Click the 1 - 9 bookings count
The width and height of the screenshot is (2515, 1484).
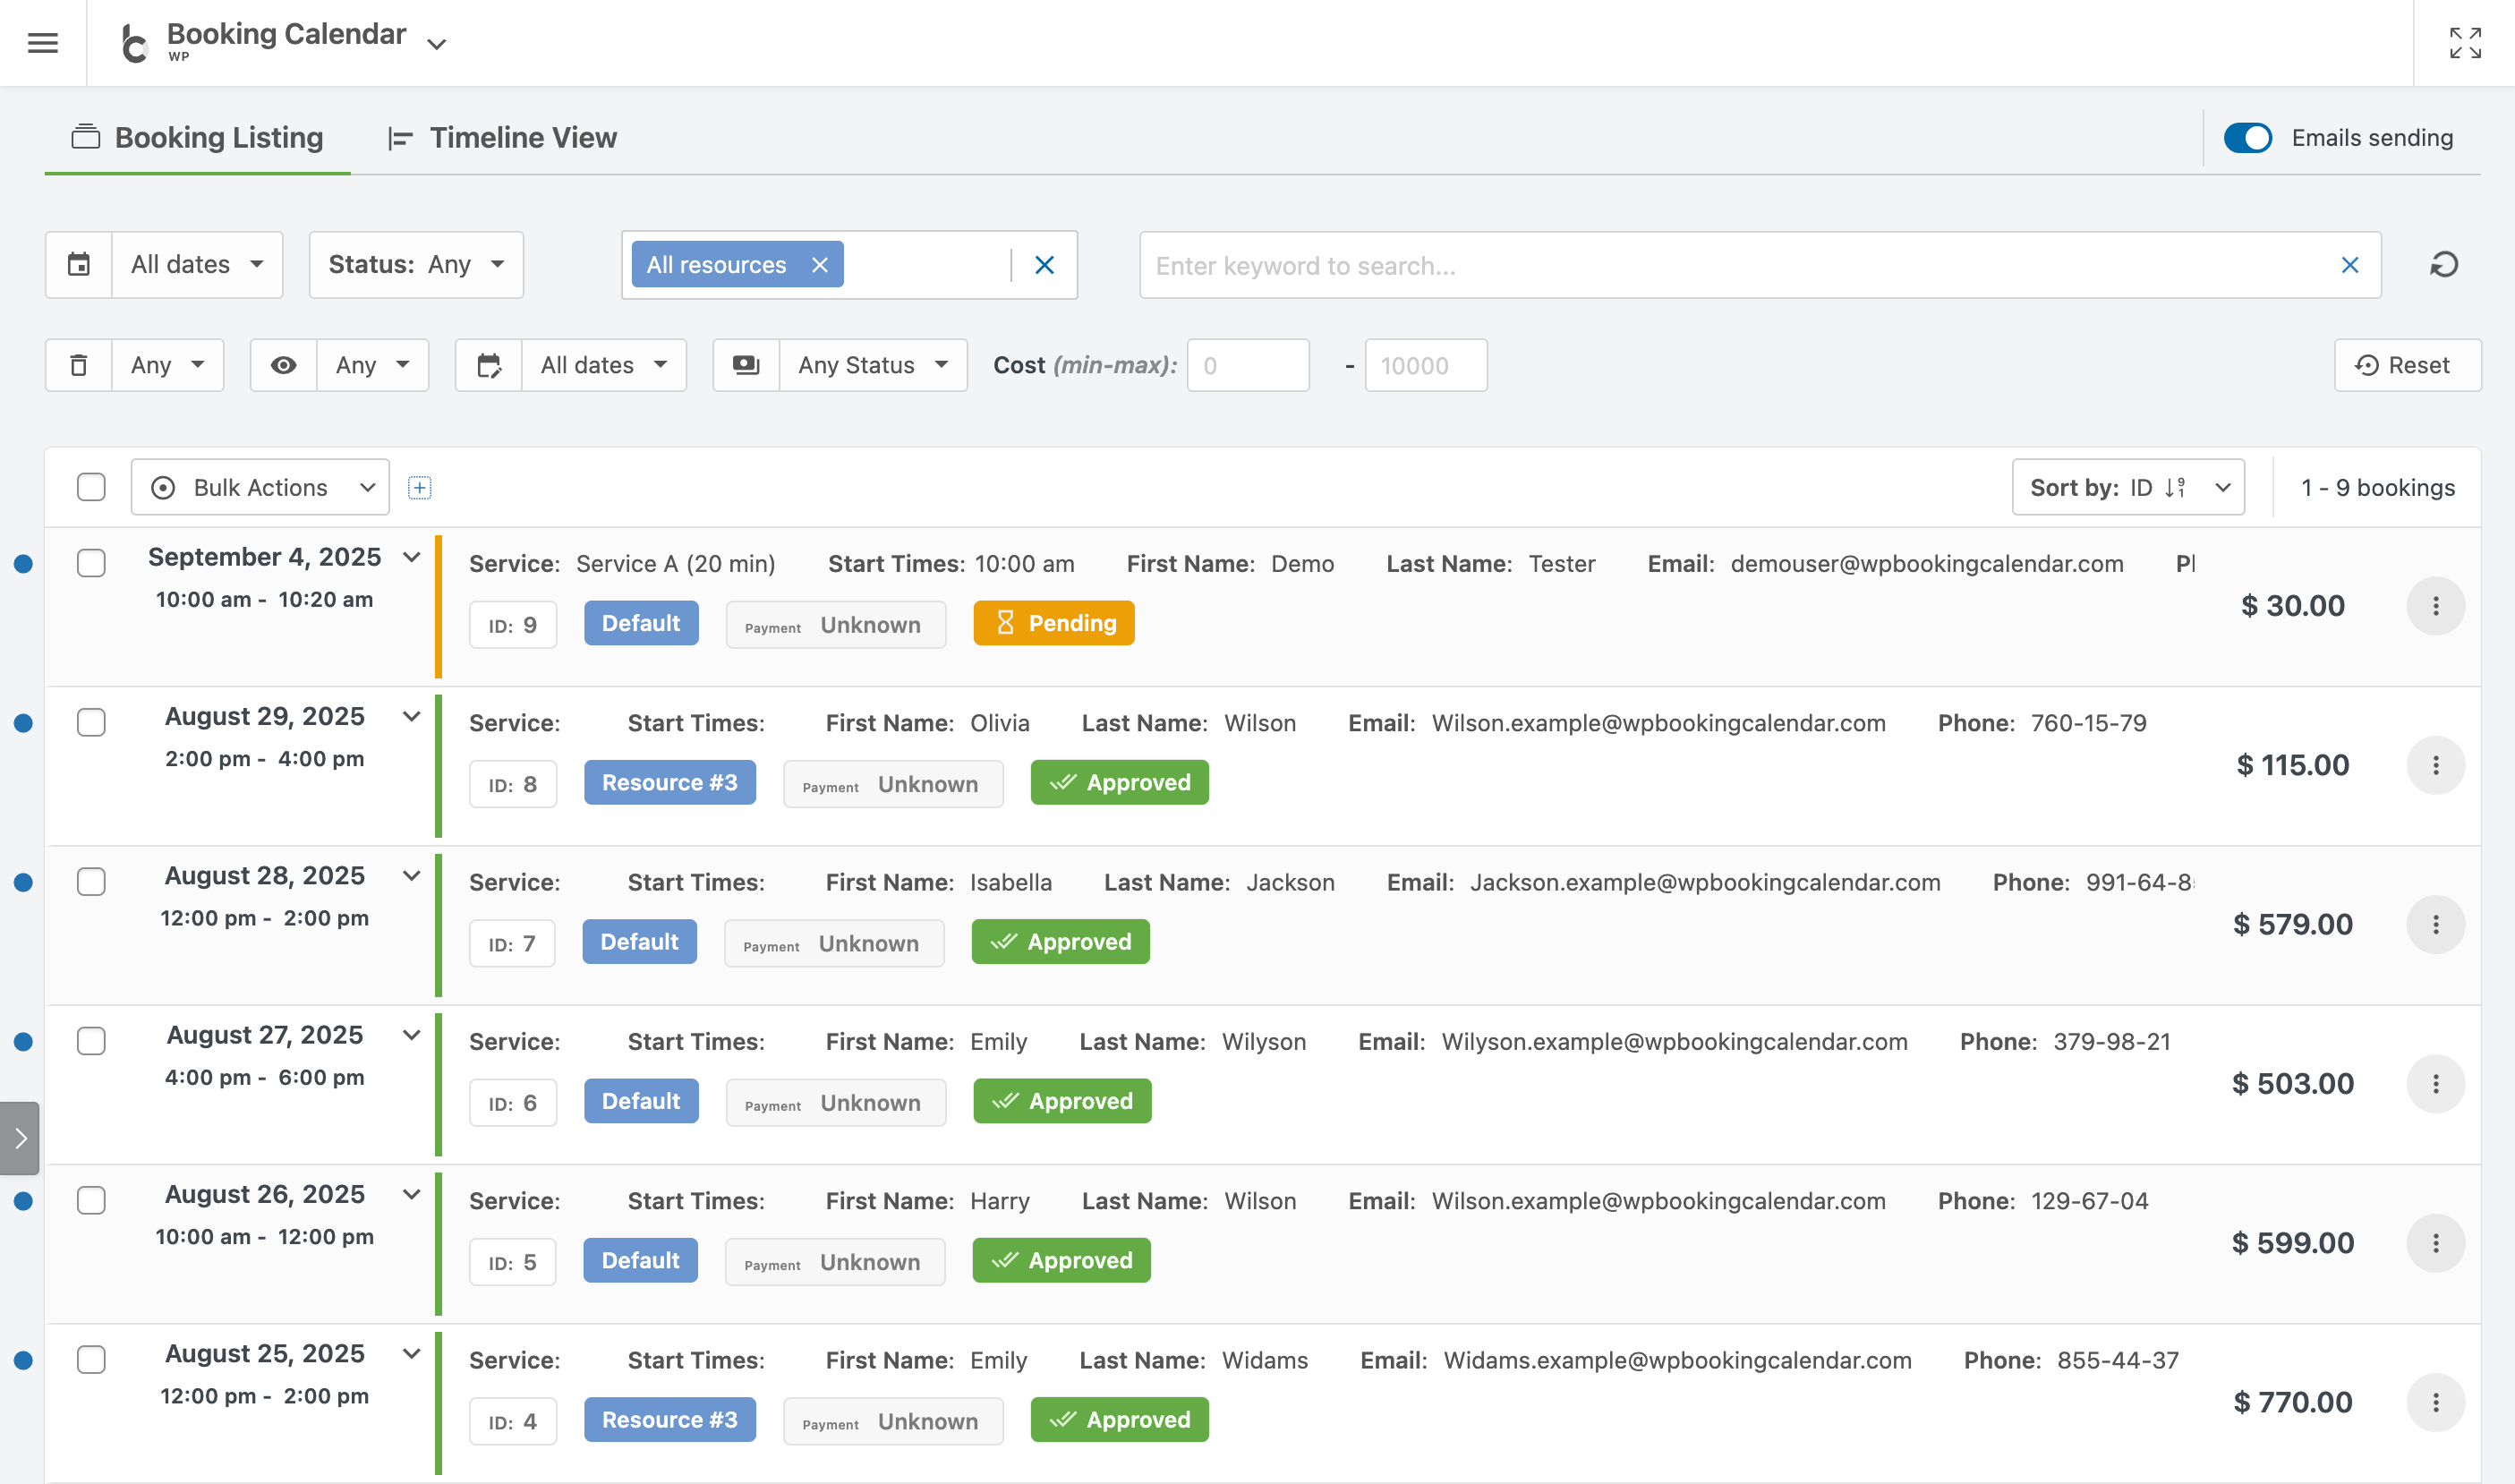(x=2378, y=488)
